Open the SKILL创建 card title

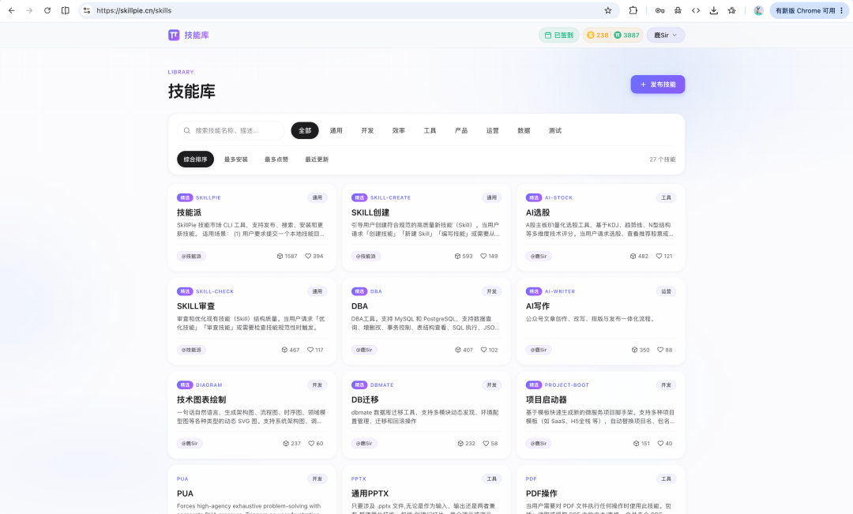(370, 212)
